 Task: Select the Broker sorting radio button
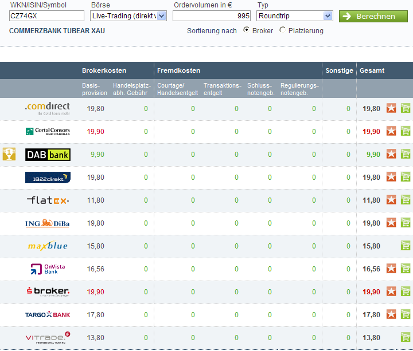246,30
